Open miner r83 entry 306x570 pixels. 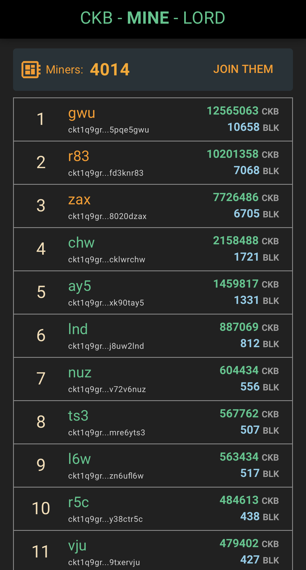tap(79, 156)
